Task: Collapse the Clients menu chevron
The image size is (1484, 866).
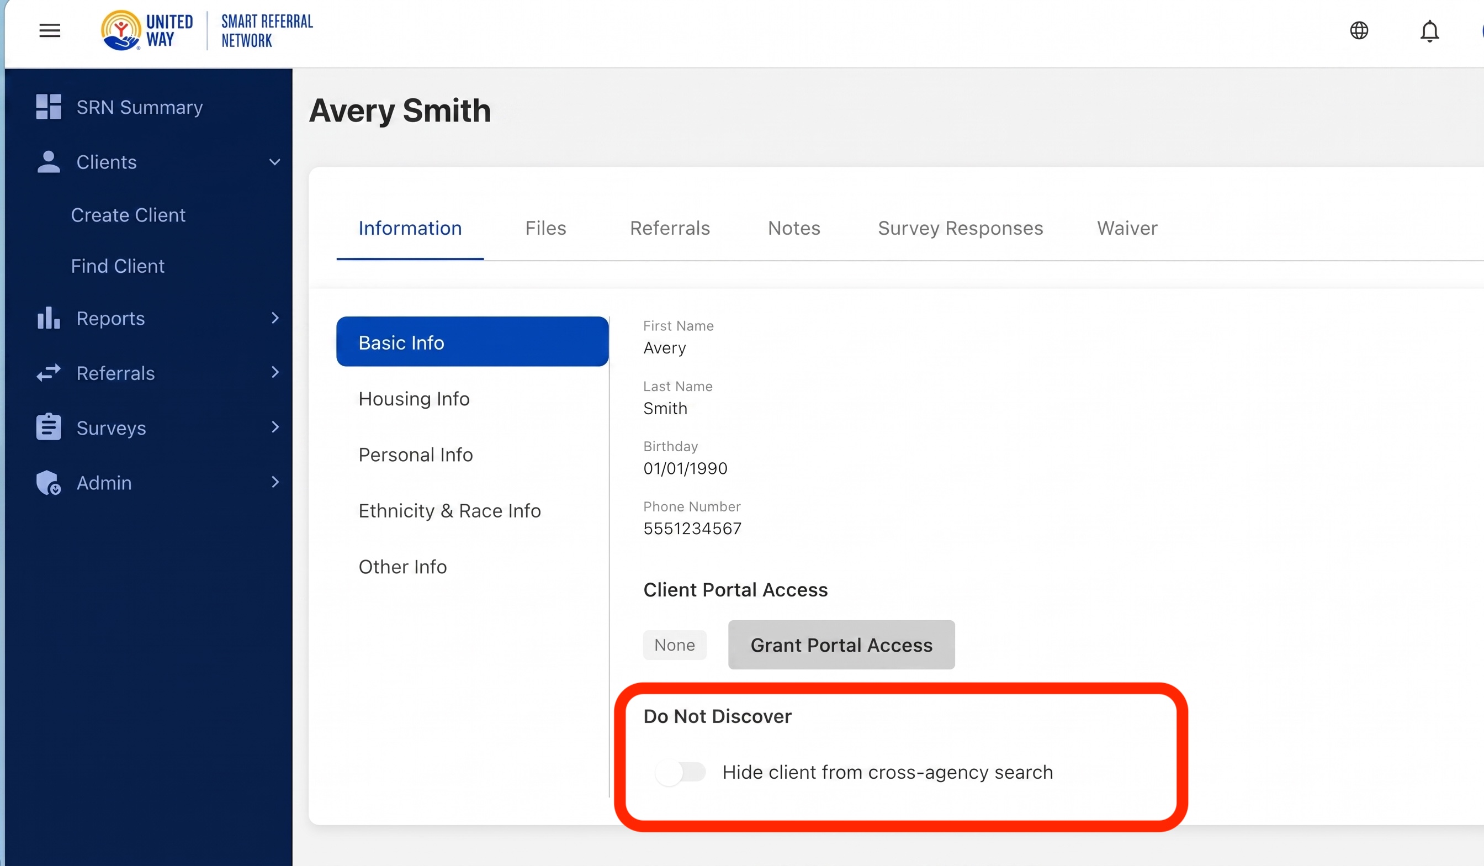Action: point(274,162)
